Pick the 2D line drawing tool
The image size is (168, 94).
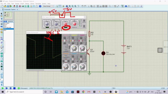click(2, 51)
